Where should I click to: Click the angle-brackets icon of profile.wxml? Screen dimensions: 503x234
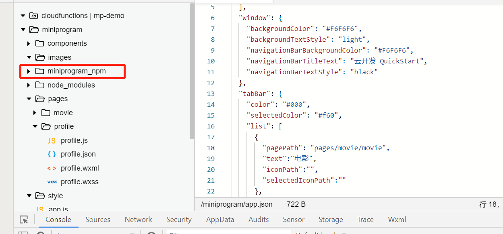(x=52, y=168)
